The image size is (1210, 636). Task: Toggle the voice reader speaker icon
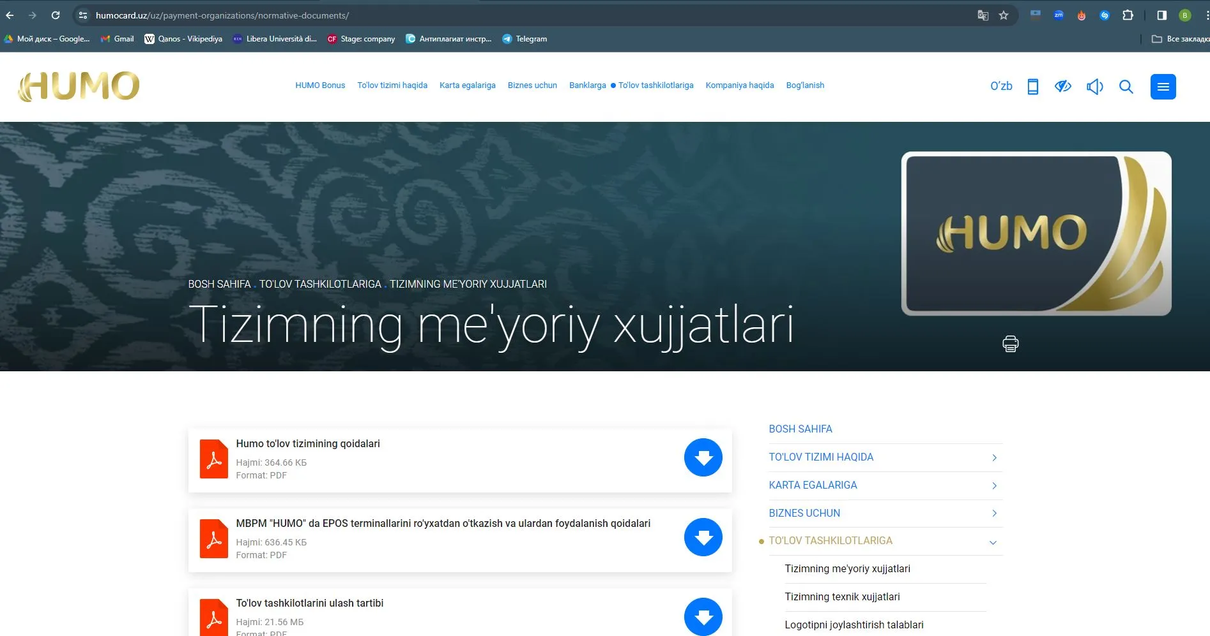point(1094,87)
